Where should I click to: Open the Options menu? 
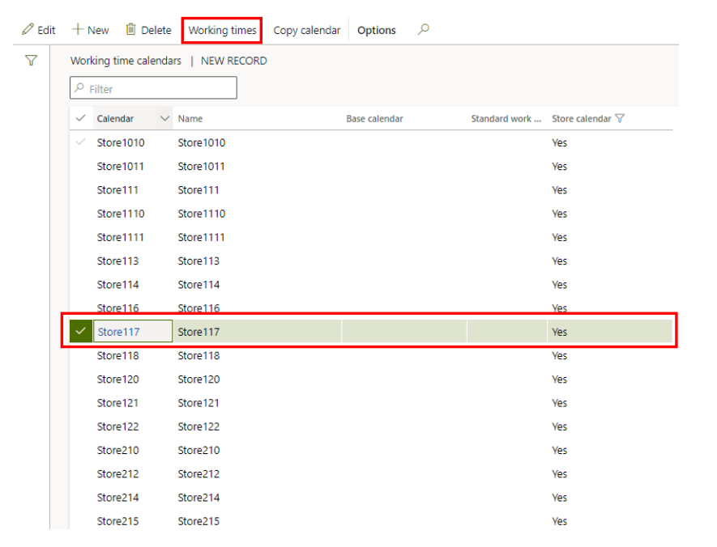pos(377,31)
